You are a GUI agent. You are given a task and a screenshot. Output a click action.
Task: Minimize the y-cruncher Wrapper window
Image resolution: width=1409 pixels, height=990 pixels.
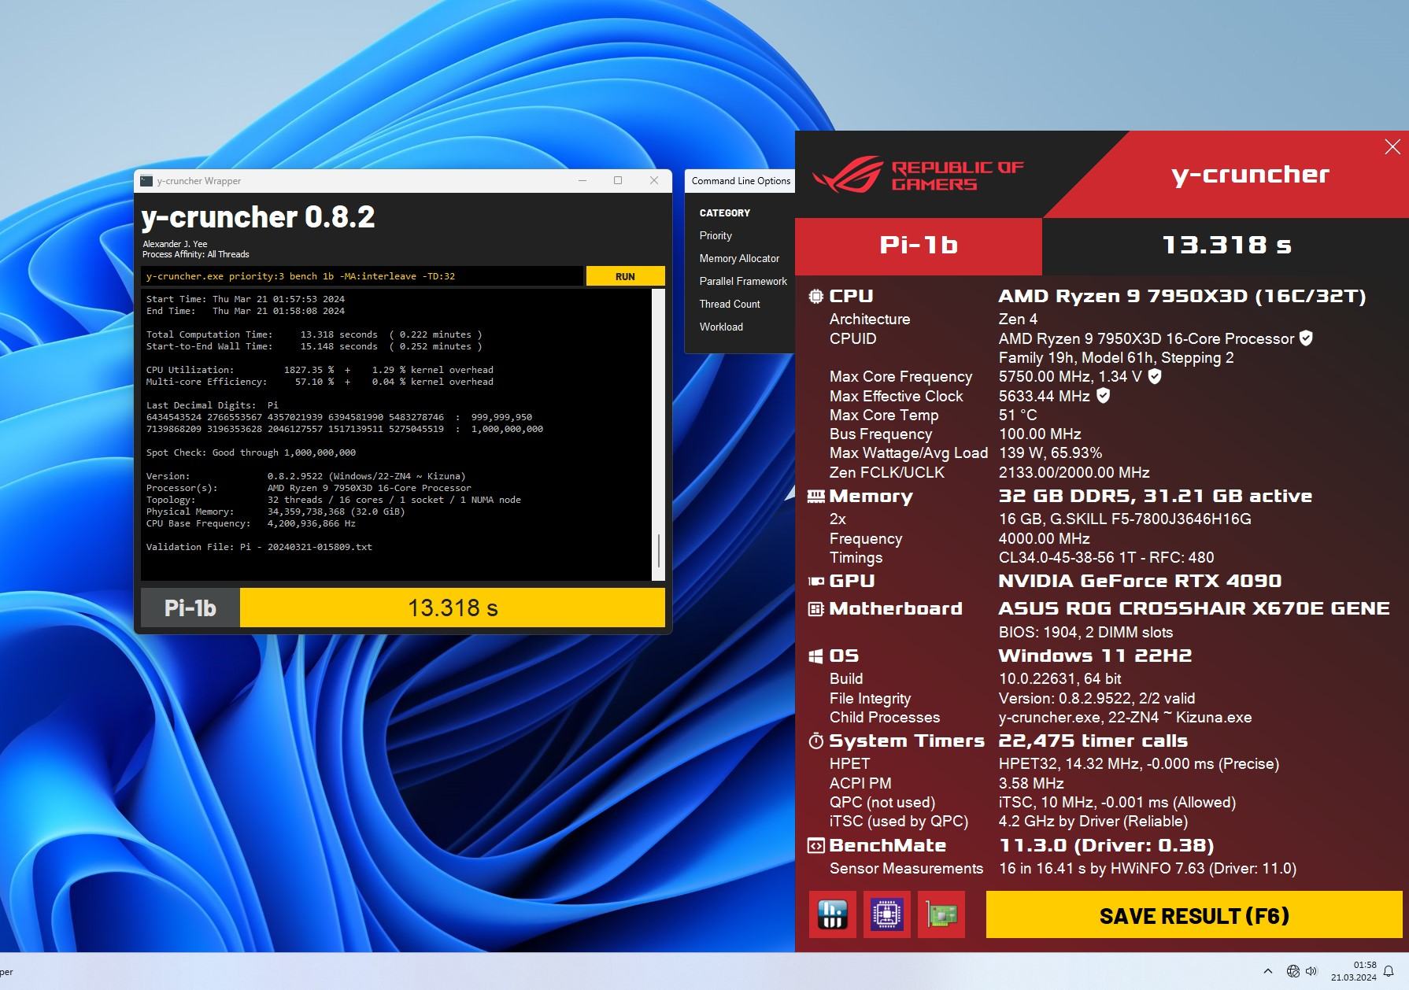point(582,181)
